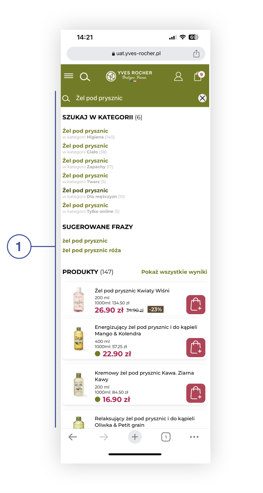Select Żel pod prysznic in Higiena category
This screenshot has height=493, width=263.
(x=89, y=134)
